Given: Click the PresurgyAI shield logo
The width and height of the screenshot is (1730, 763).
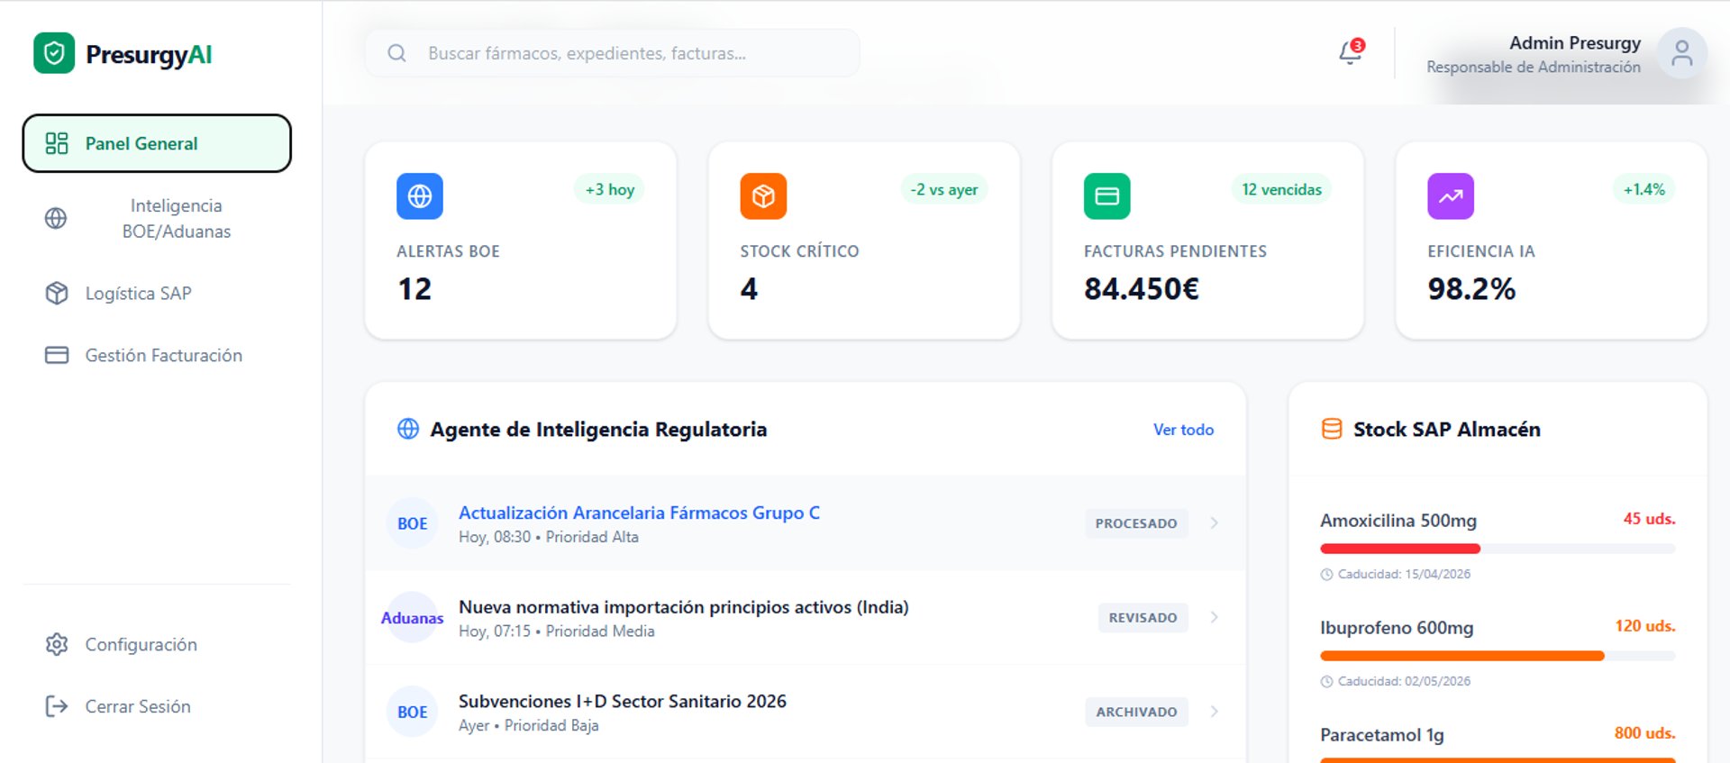Looking at the screenshot, I should pos(54,54).
